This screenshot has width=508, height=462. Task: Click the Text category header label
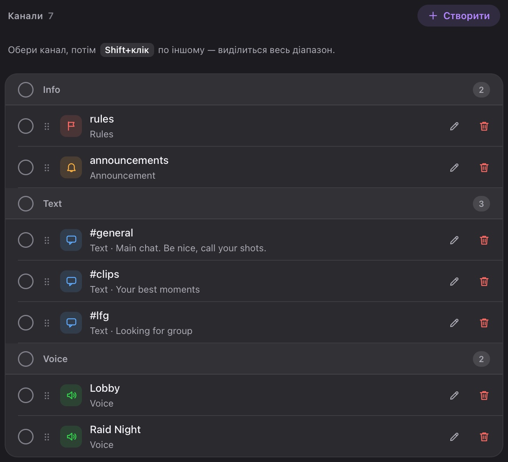pyautogui.click(x=52, y=204)
